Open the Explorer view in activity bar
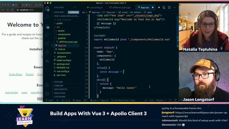 pos(47,9)
